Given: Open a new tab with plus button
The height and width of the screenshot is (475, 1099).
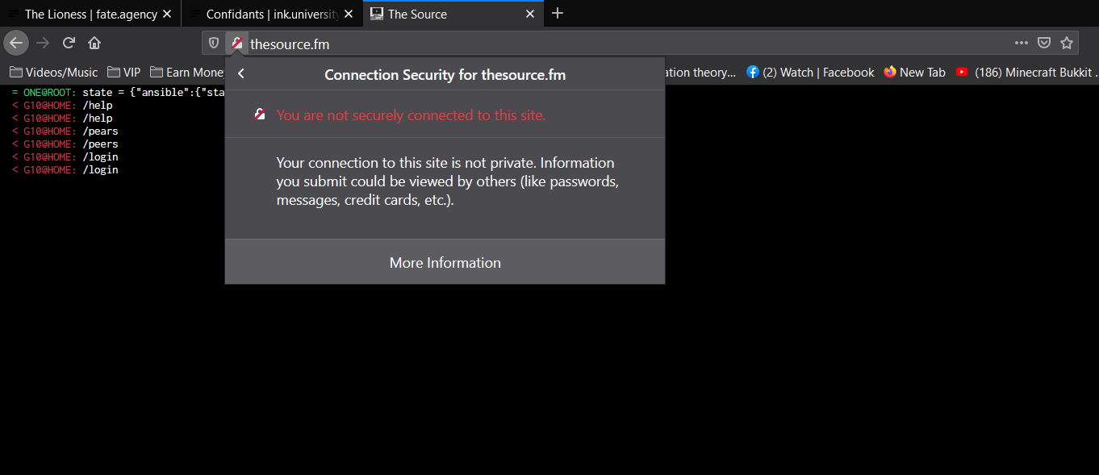Looking at the screenshot, I should (558, 13).
